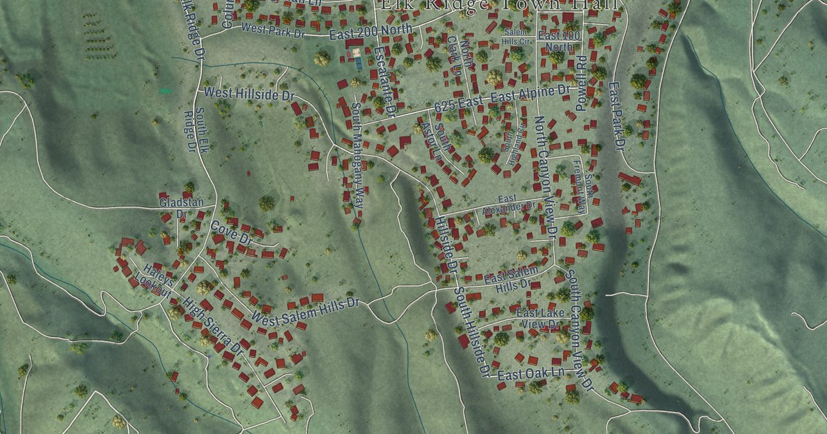Select the Salem Hills Cir label

pyautogui.click(x=516, y=37)
